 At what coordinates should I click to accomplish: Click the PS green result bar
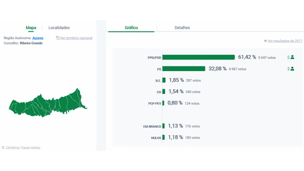point(184,69)
